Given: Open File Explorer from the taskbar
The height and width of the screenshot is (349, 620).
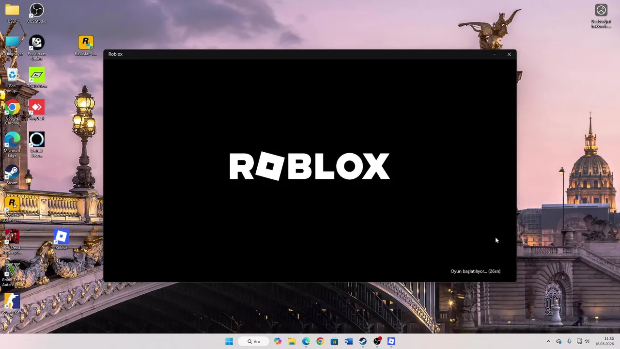Looking at the screenshot, I should pos(292,341).
